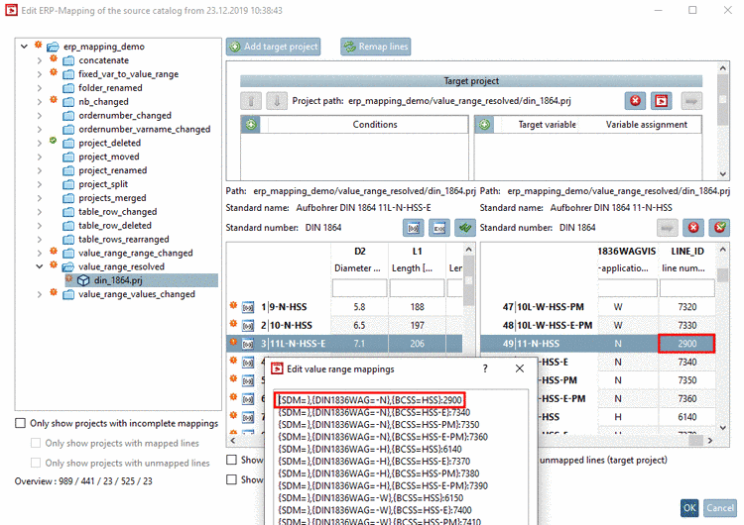Click the gray arrow icon in Target project
Viewport: 744px width, 525px height.
click(x=691, y=100)
